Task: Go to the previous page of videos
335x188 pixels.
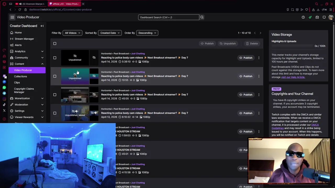Action: pos(255,33)
